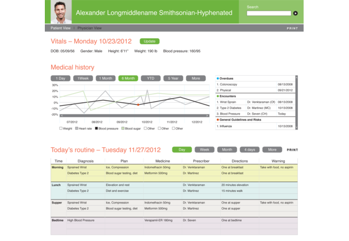Switch to Patient View
The height and width of the screenshot is (241, 349).
point(61,28)
